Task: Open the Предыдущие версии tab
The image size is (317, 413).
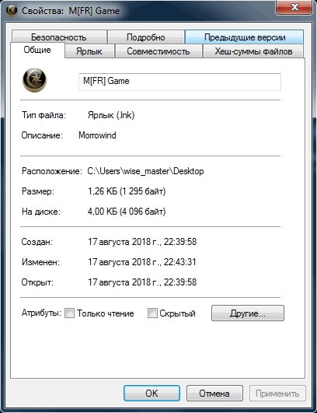Action: click(x=245, y=37)
